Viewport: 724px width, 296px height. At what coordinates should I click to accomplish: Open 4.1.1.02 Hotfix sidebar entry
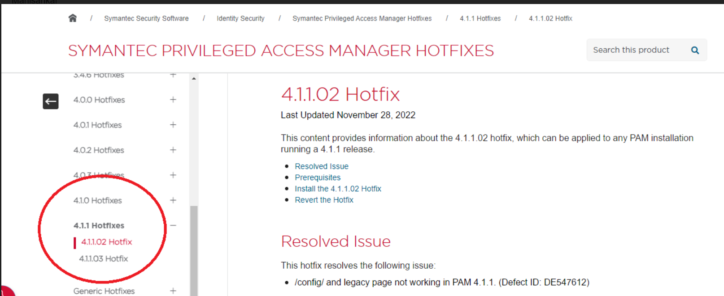coord(107,242)
